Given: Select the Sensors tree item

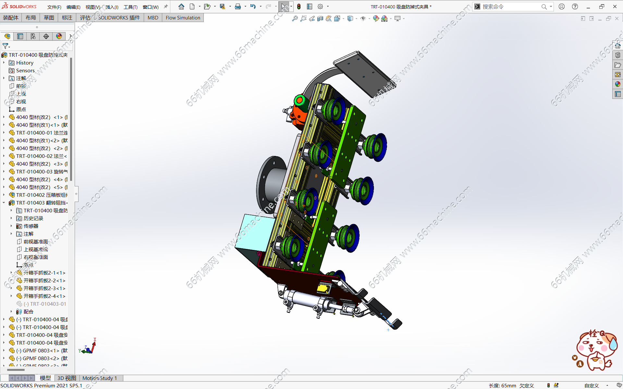Looking at the screenshot, I should click(x=25, y=70).
